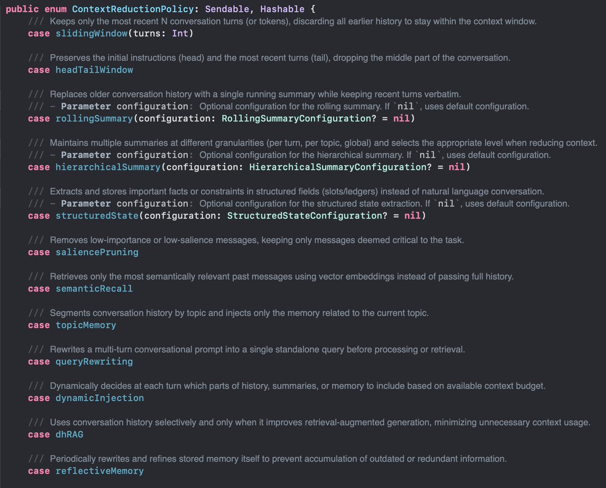Click the rollingSummary case name

94,119
